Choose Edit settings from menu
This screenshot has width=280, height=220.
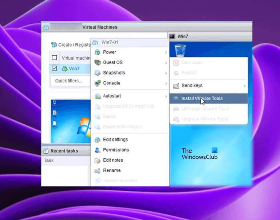(130, 140)
